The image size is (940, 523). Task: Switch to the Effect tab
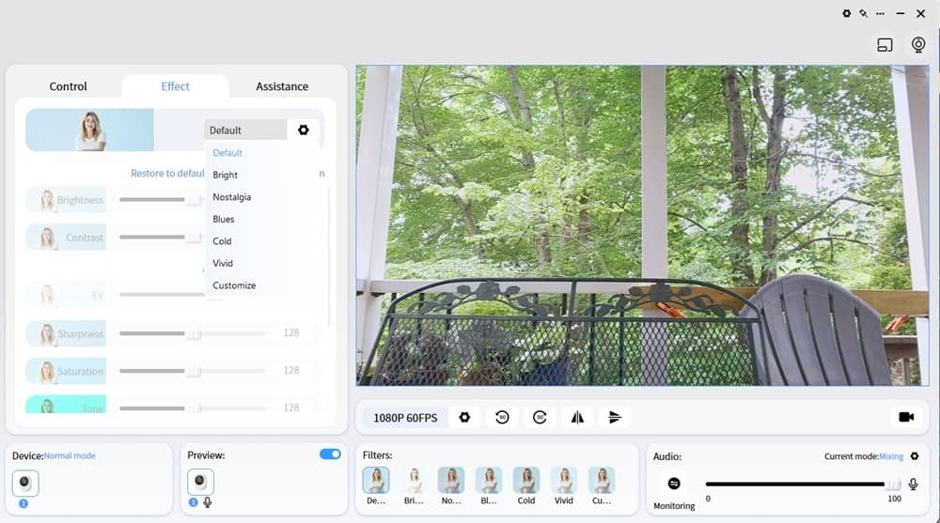pos(175,86)
